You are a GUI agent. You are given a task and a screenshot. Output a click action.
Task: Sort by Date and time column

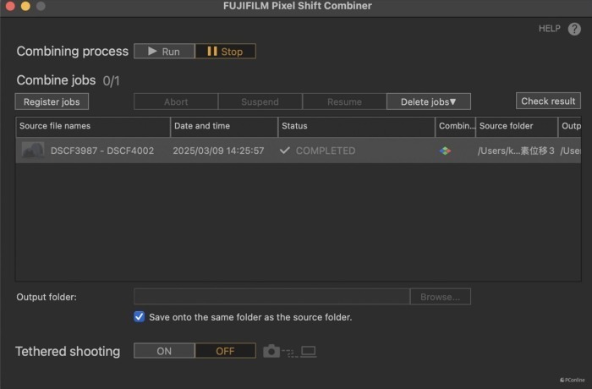224,127
